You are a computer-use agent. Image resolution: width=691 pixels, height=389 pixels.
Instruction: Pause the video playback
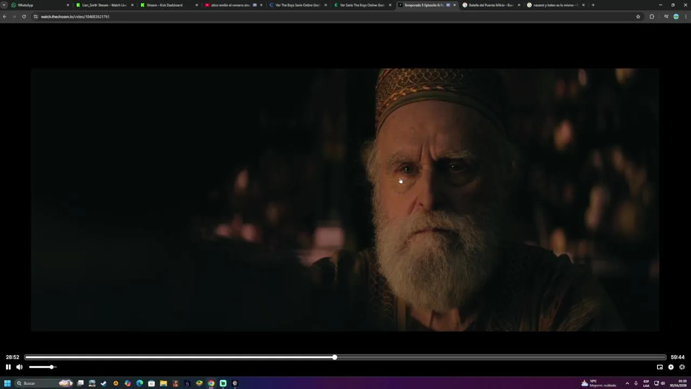pos(8,367)
